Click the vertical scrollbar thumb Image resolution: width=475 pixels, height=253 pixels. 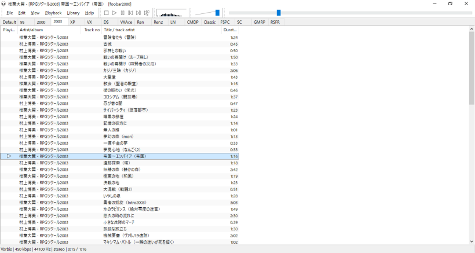472,68
